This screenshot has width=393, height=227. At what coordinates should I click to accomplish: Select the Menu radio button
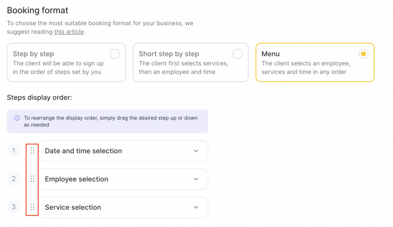[363, 54]
